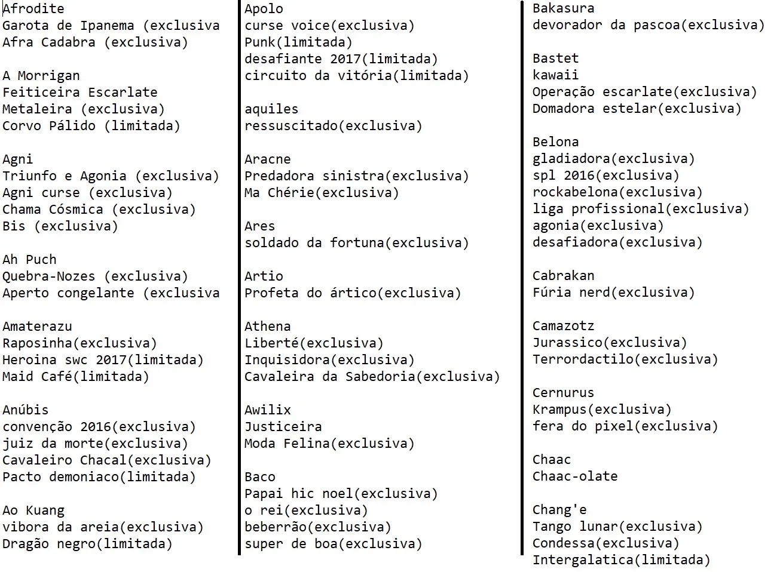Click Cavaleira da Sabedoria(exclusiva) line
The image size is (783, 572).
tap(372, 377)
